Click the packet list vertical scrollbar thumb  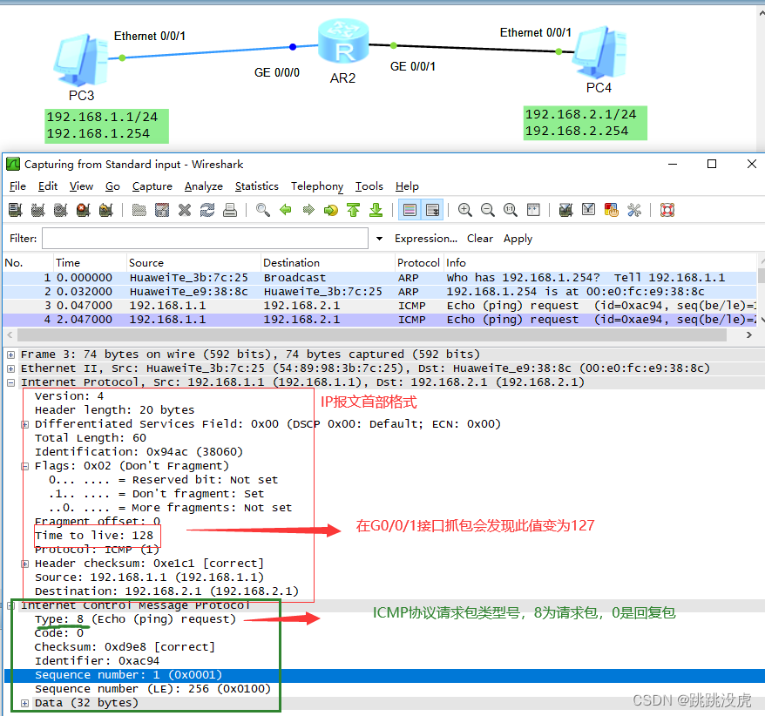(762, 275)
